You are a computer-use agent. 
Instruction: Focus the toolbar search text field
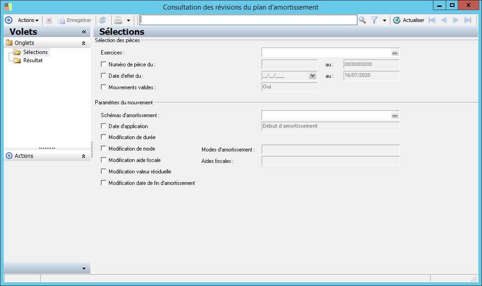tap(248, 20)
